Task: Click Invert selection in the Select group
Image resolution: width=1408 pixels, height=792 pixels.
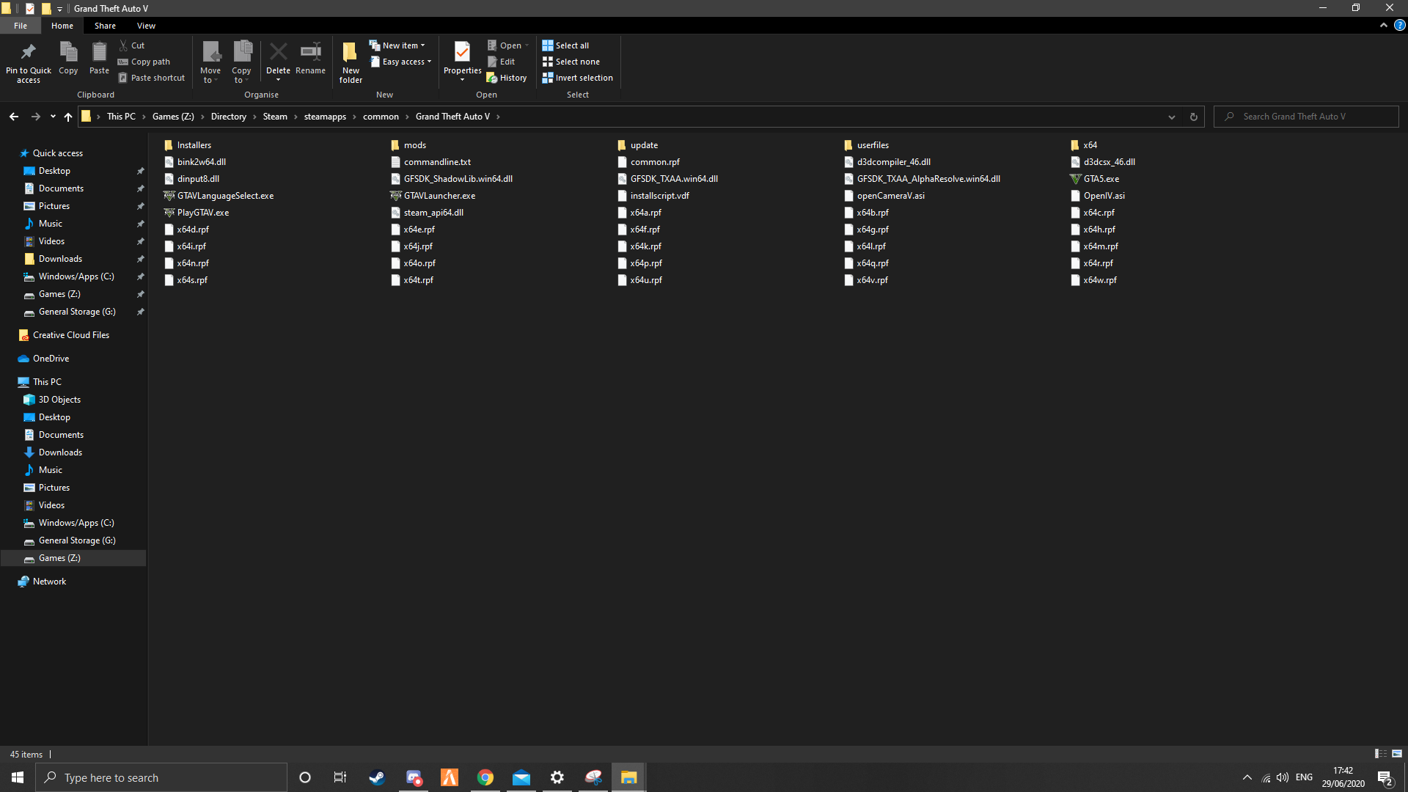Action: click(x=578, y=77)
